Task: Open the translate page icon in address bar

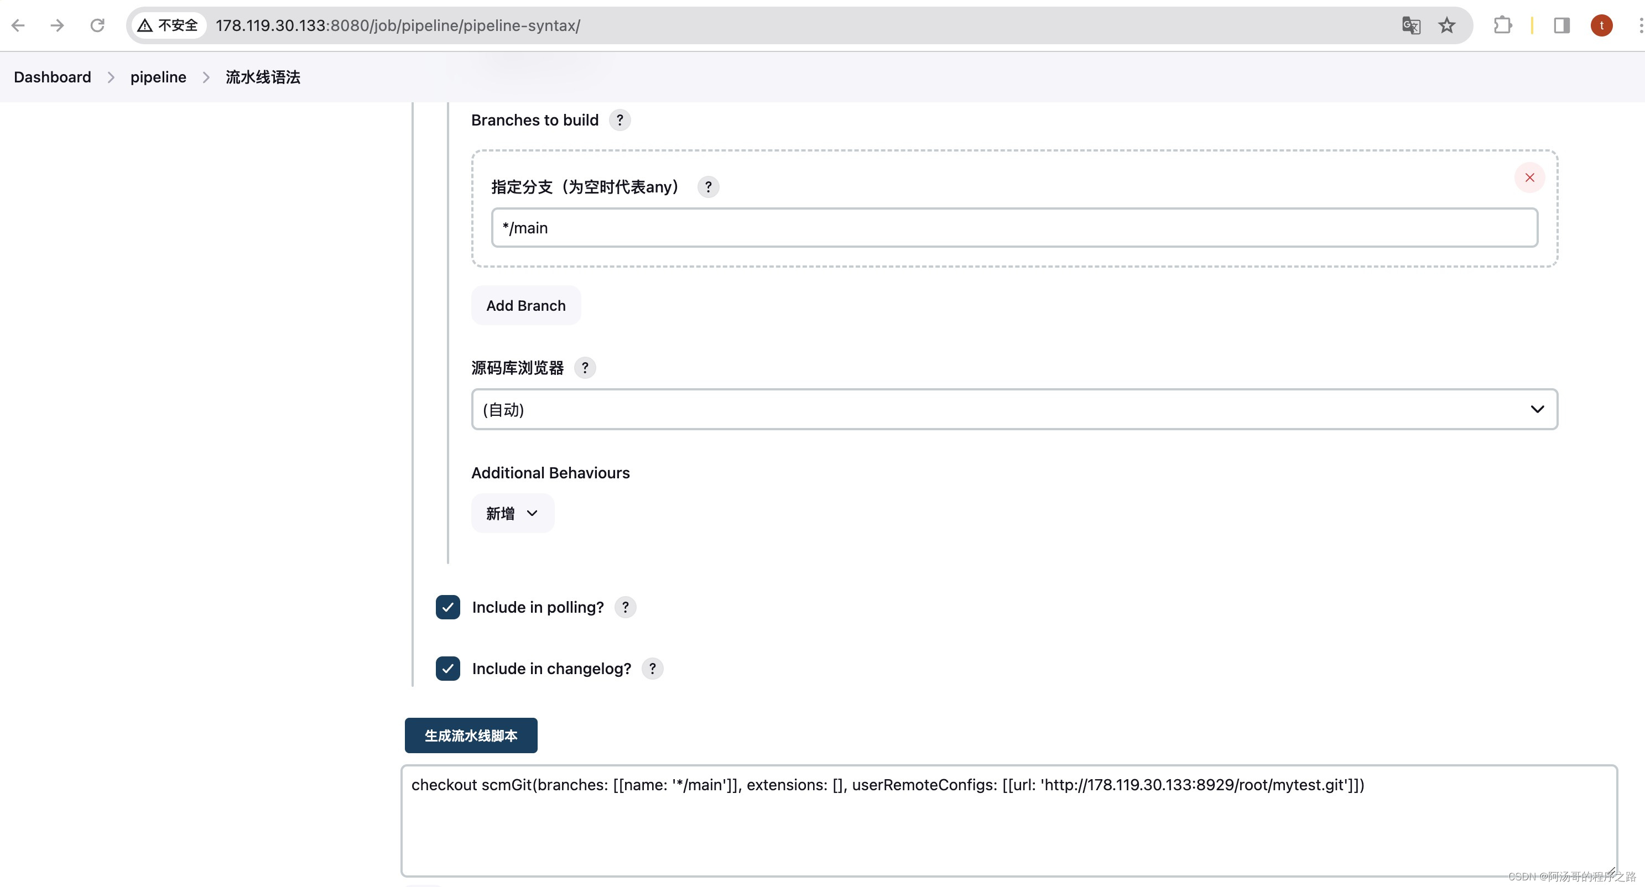Action: tap(1410, 25)
